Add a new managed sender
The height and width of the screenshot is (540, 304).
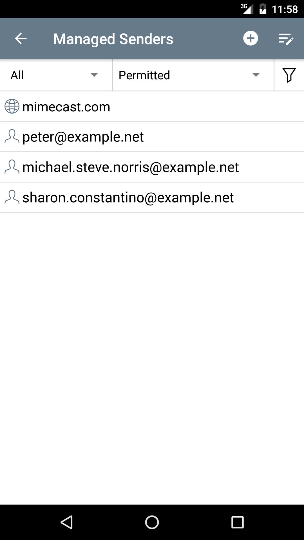251,38
